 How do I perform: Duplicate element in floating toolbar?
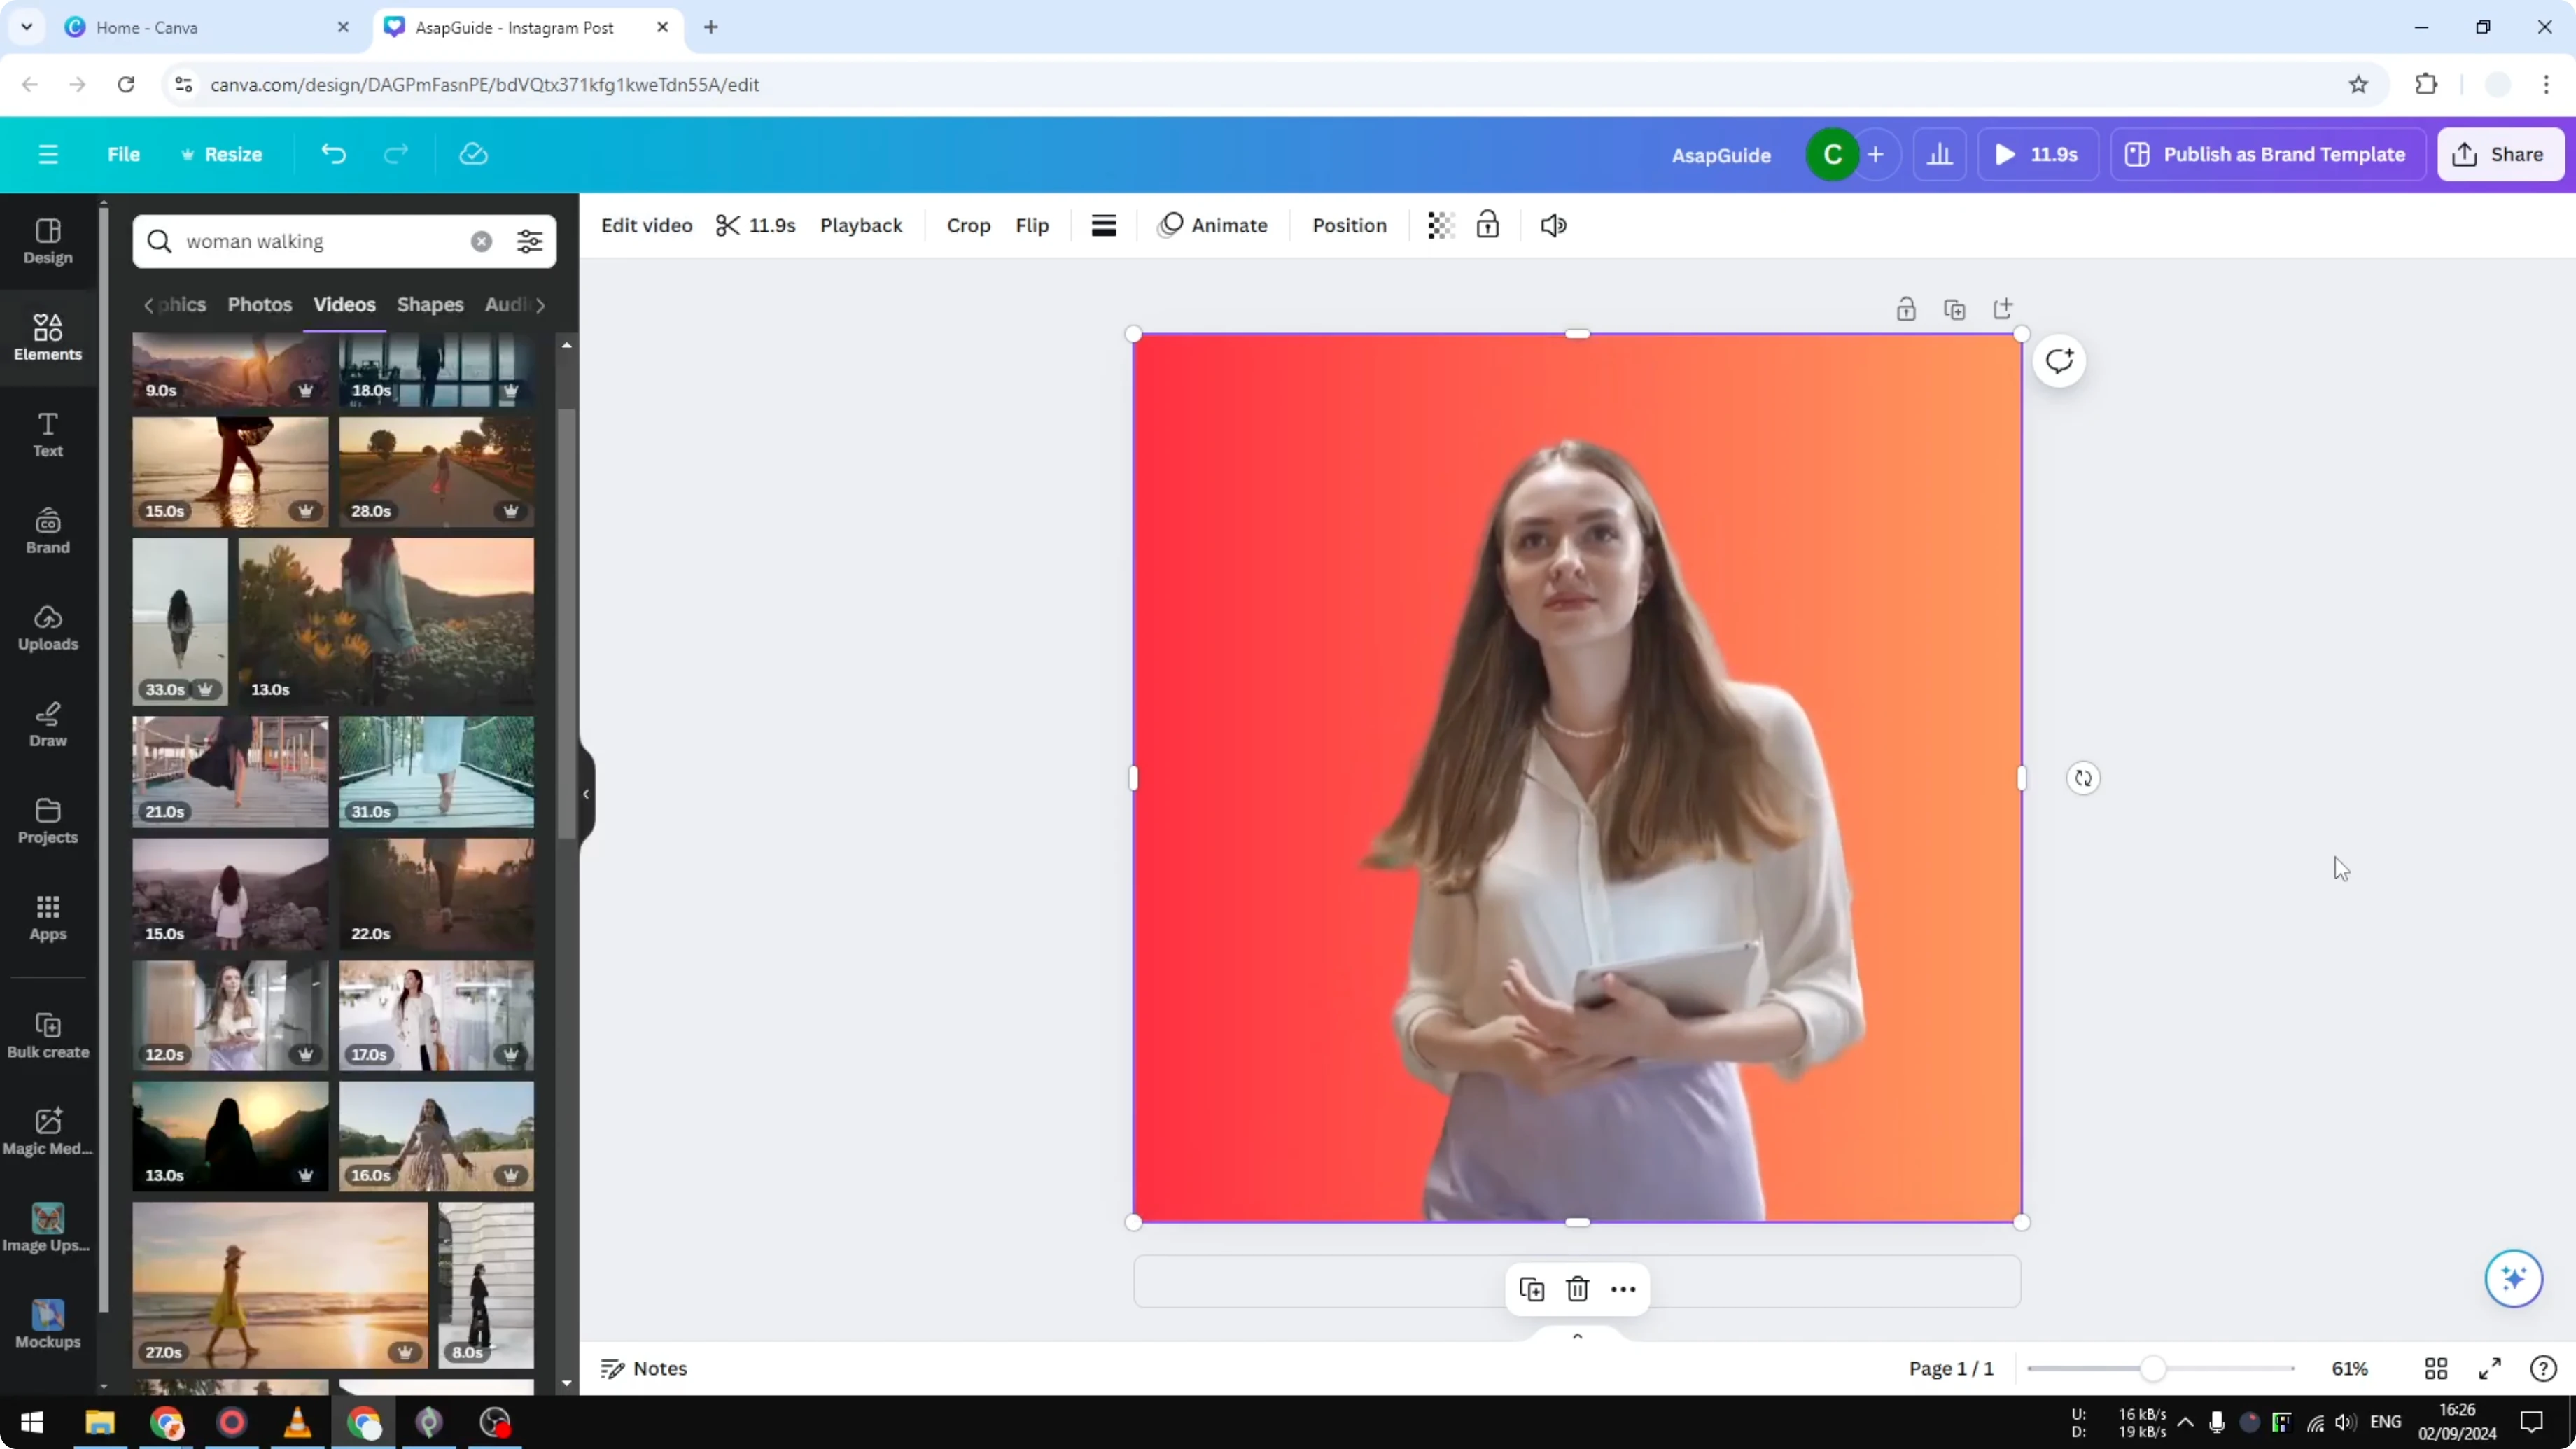click(x=1531, y=1289)
